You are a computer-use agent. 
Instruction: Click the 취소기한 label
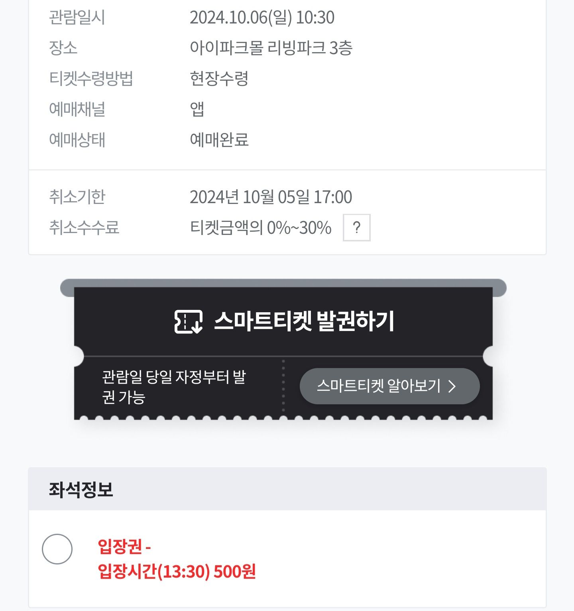click(77, 197)
